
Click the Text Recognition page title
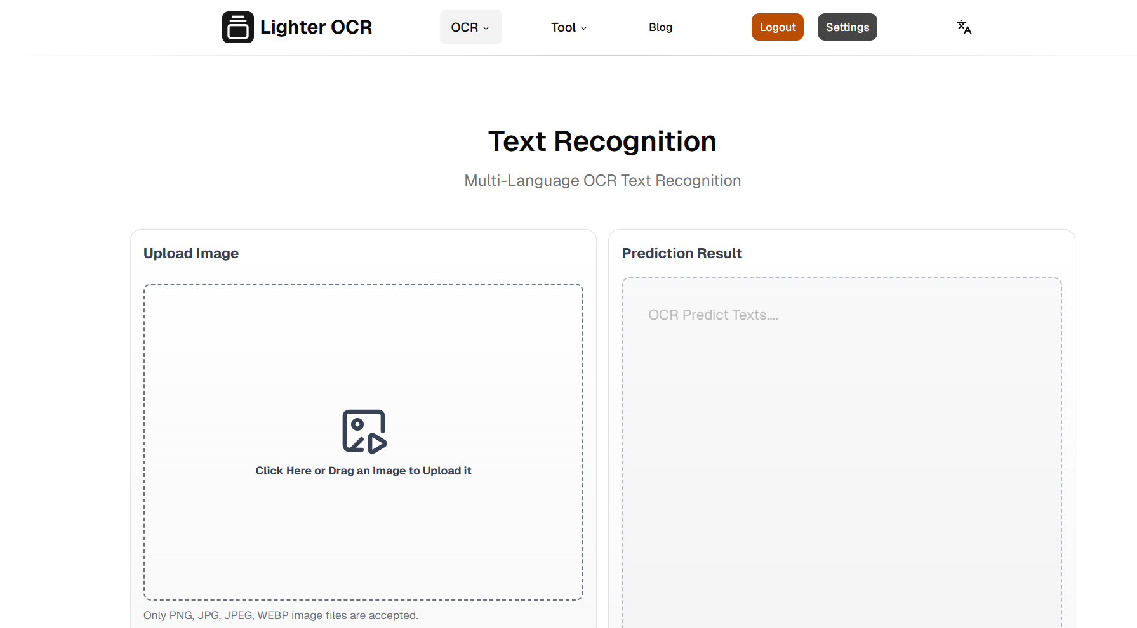(x=602, y=141)
